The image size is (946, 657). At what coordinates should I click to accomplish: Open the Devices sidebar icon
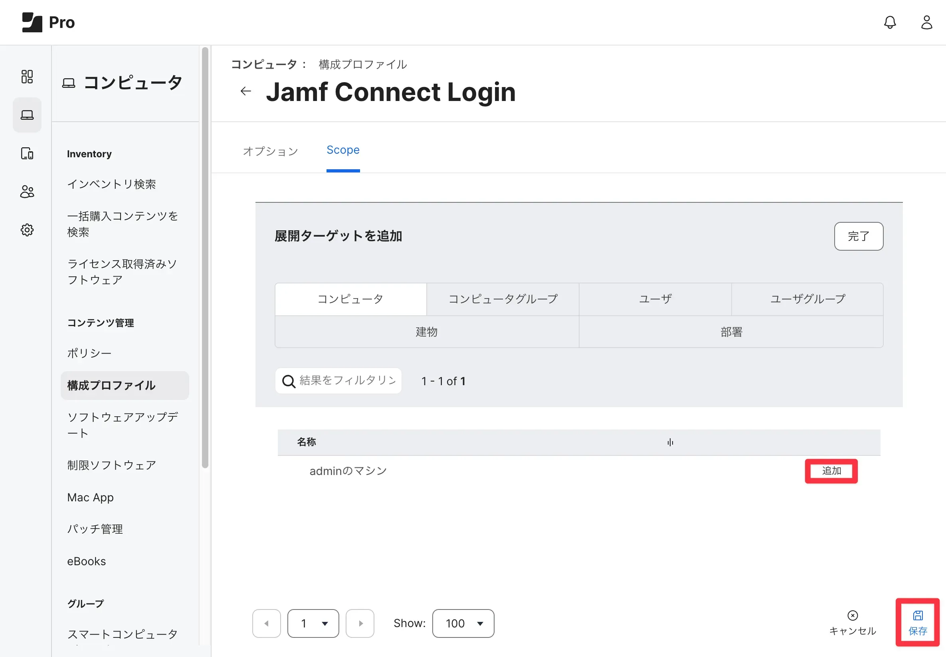pyautogui.click(x=27, y=154)
